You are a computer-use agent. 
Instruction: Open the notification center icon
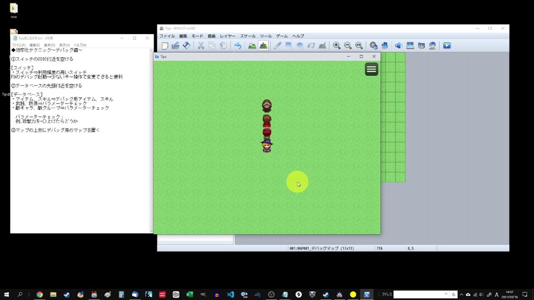[525, 295]
